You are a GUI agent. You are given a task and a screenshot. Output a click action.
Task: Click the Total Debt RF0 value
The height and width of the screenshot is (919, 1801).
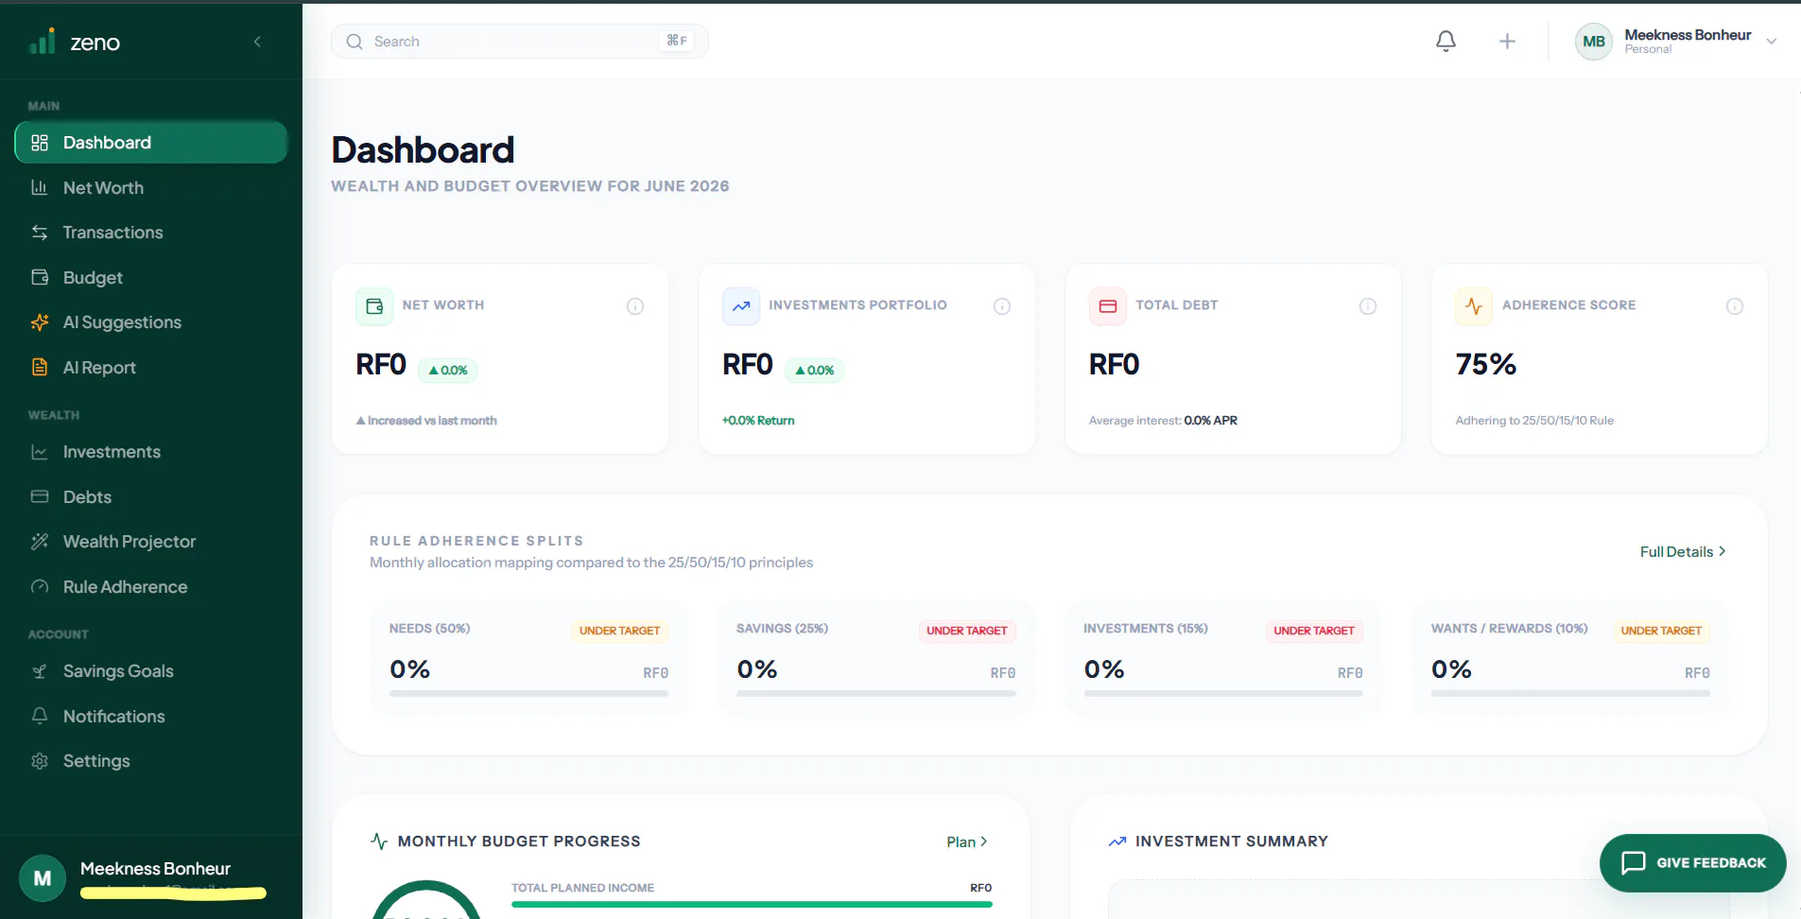(1115, 365)
